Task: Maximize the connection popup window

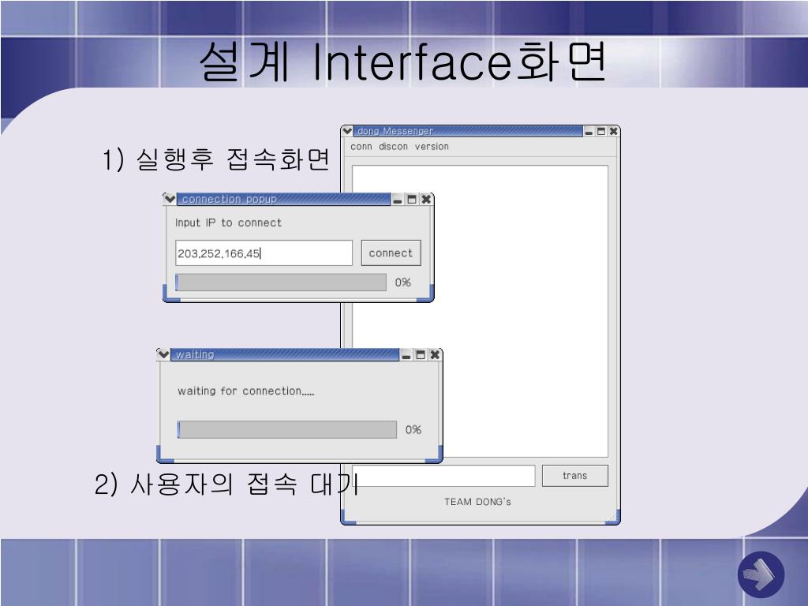Action: point(412,200)
